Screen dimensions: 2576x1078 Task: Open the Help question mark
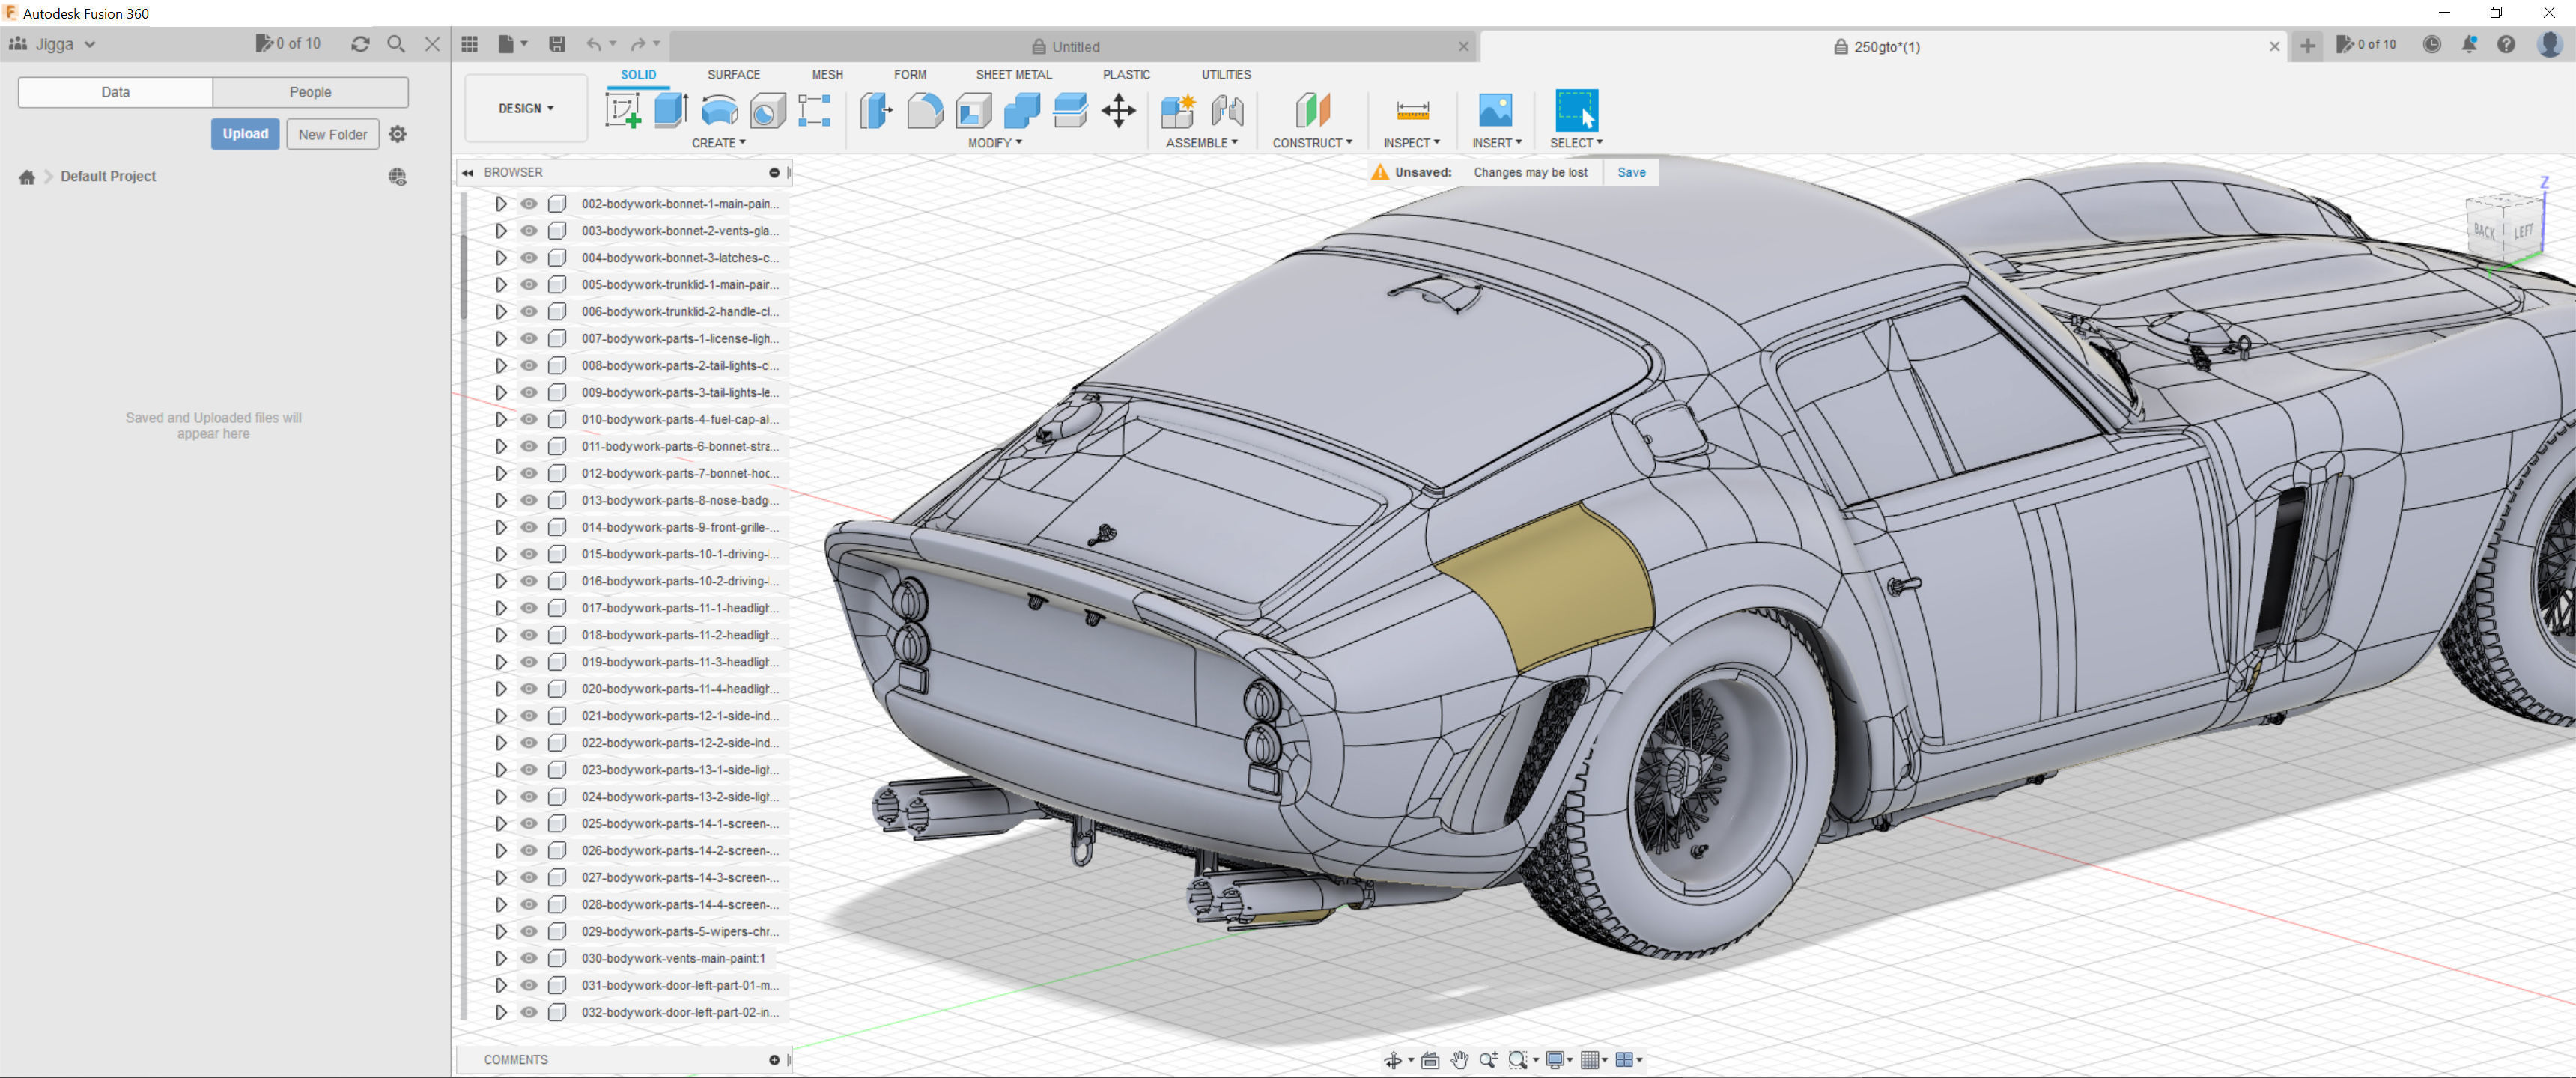coord(2506,44)
